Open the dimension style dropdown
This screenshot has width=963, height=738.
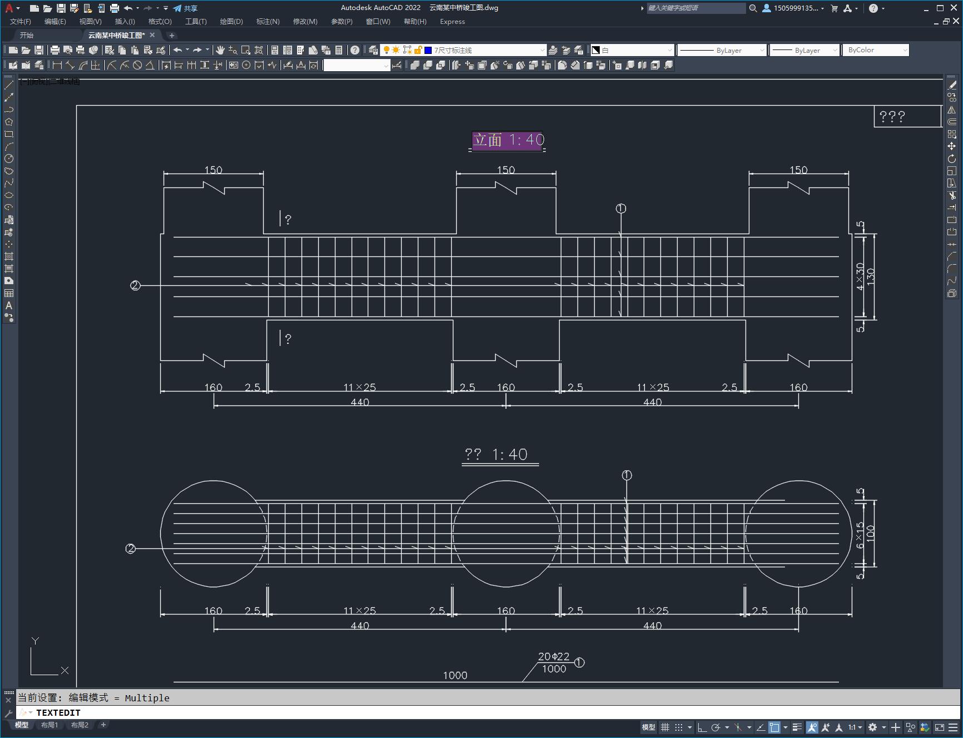tap(357, 66)
